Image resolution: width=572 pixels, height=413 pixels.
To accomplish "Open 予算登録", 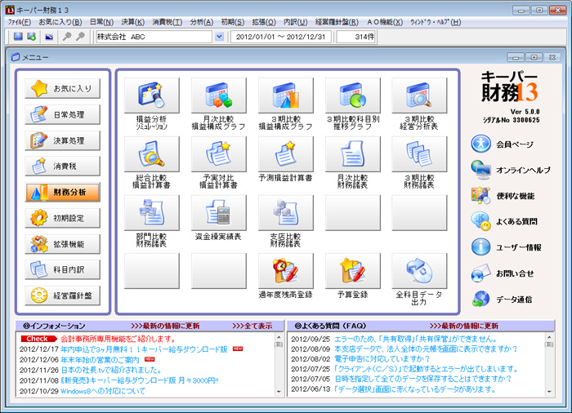I will click(353, 271).
